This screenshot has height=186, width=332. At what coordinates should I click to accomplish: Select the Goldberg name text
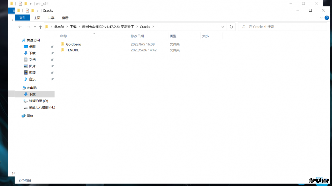pyautogui.click(x=74, y=44)
